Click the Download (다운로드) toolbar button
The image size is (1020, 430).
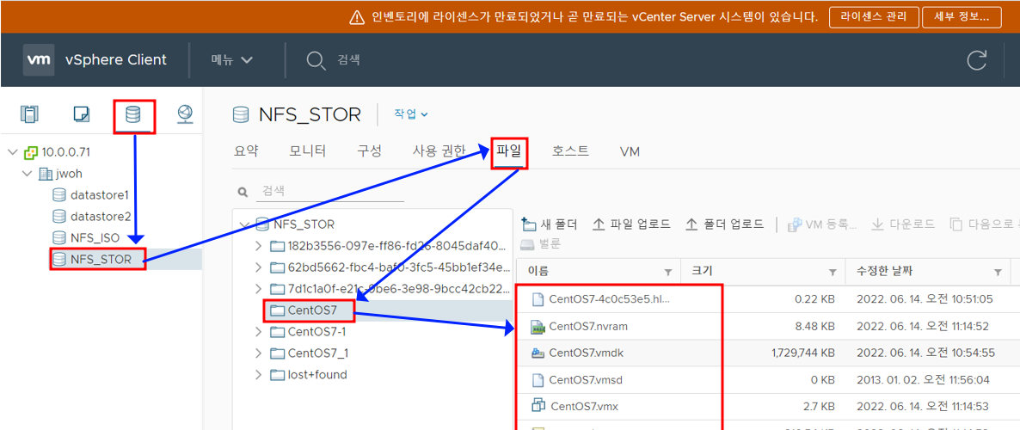pyautogui.click(x=903, y=224)
